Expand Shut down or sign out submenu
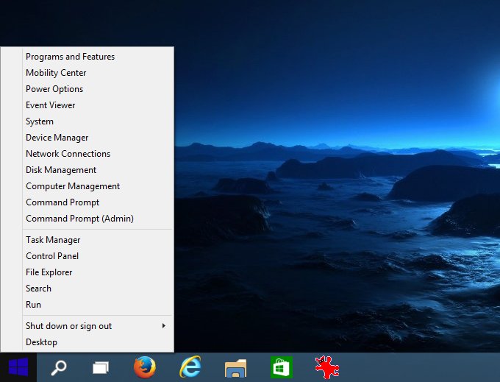Screen dimensions: 500x382 click(99, 326)
